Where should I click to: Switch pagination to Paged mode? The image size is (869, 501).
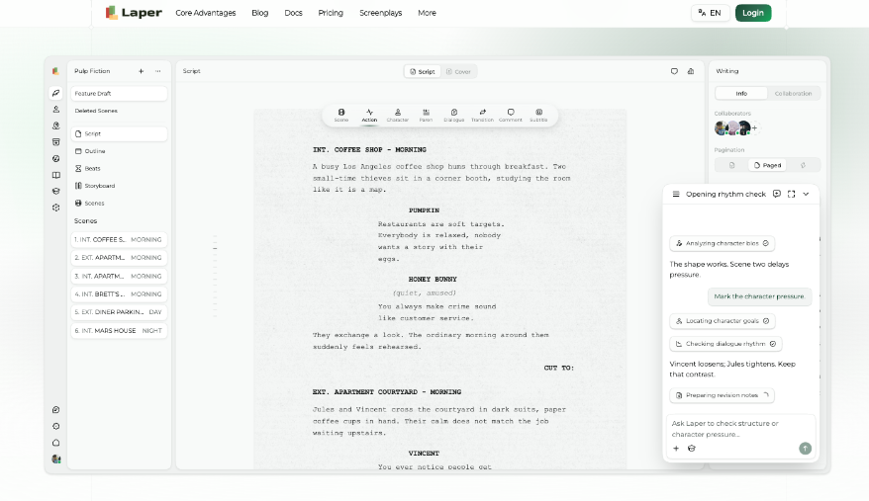click(768, 165)
